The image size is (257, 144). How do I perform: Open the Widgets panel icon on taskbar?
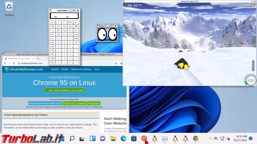point(93,138)
